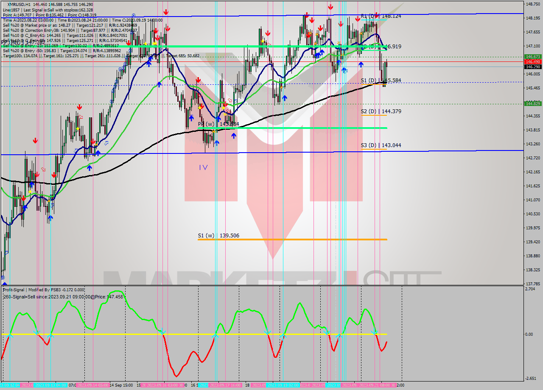Image resolution: width=543 pixels, height=390 pixels.
Task: Click the 143.260 price axis value
Action: (532, 144)
